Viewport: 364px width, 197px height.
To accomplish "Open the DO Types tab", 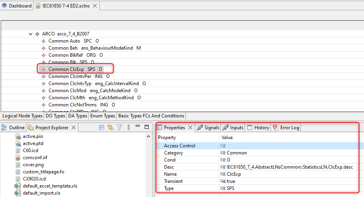I will 54,116.
